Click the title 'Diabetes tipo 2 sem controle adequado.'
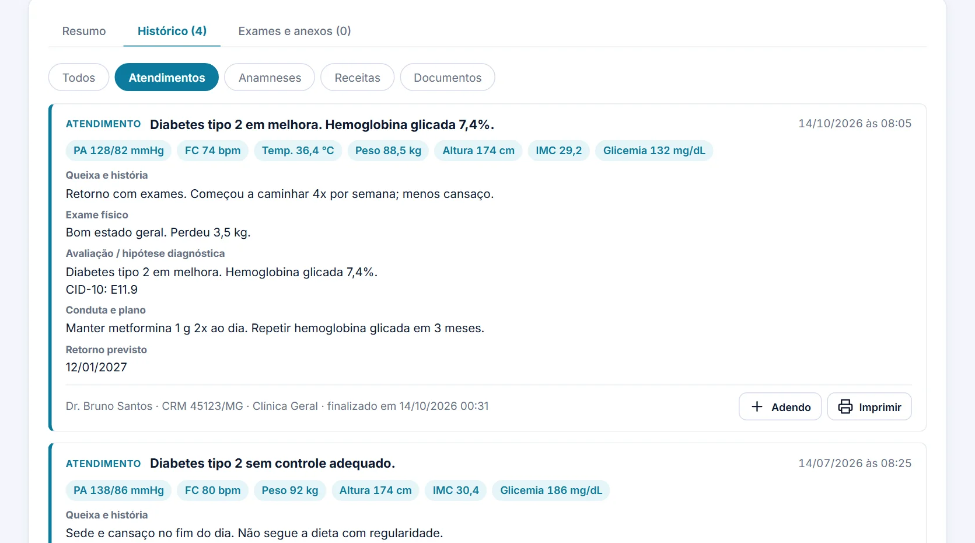Viewport: 975px width, 543px height. pos(272,464)
